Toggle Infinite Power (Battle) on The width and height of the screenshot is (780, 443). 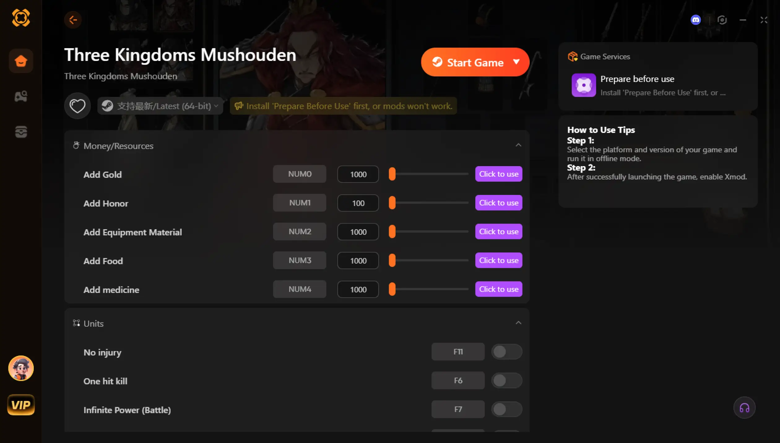[506, 409]
